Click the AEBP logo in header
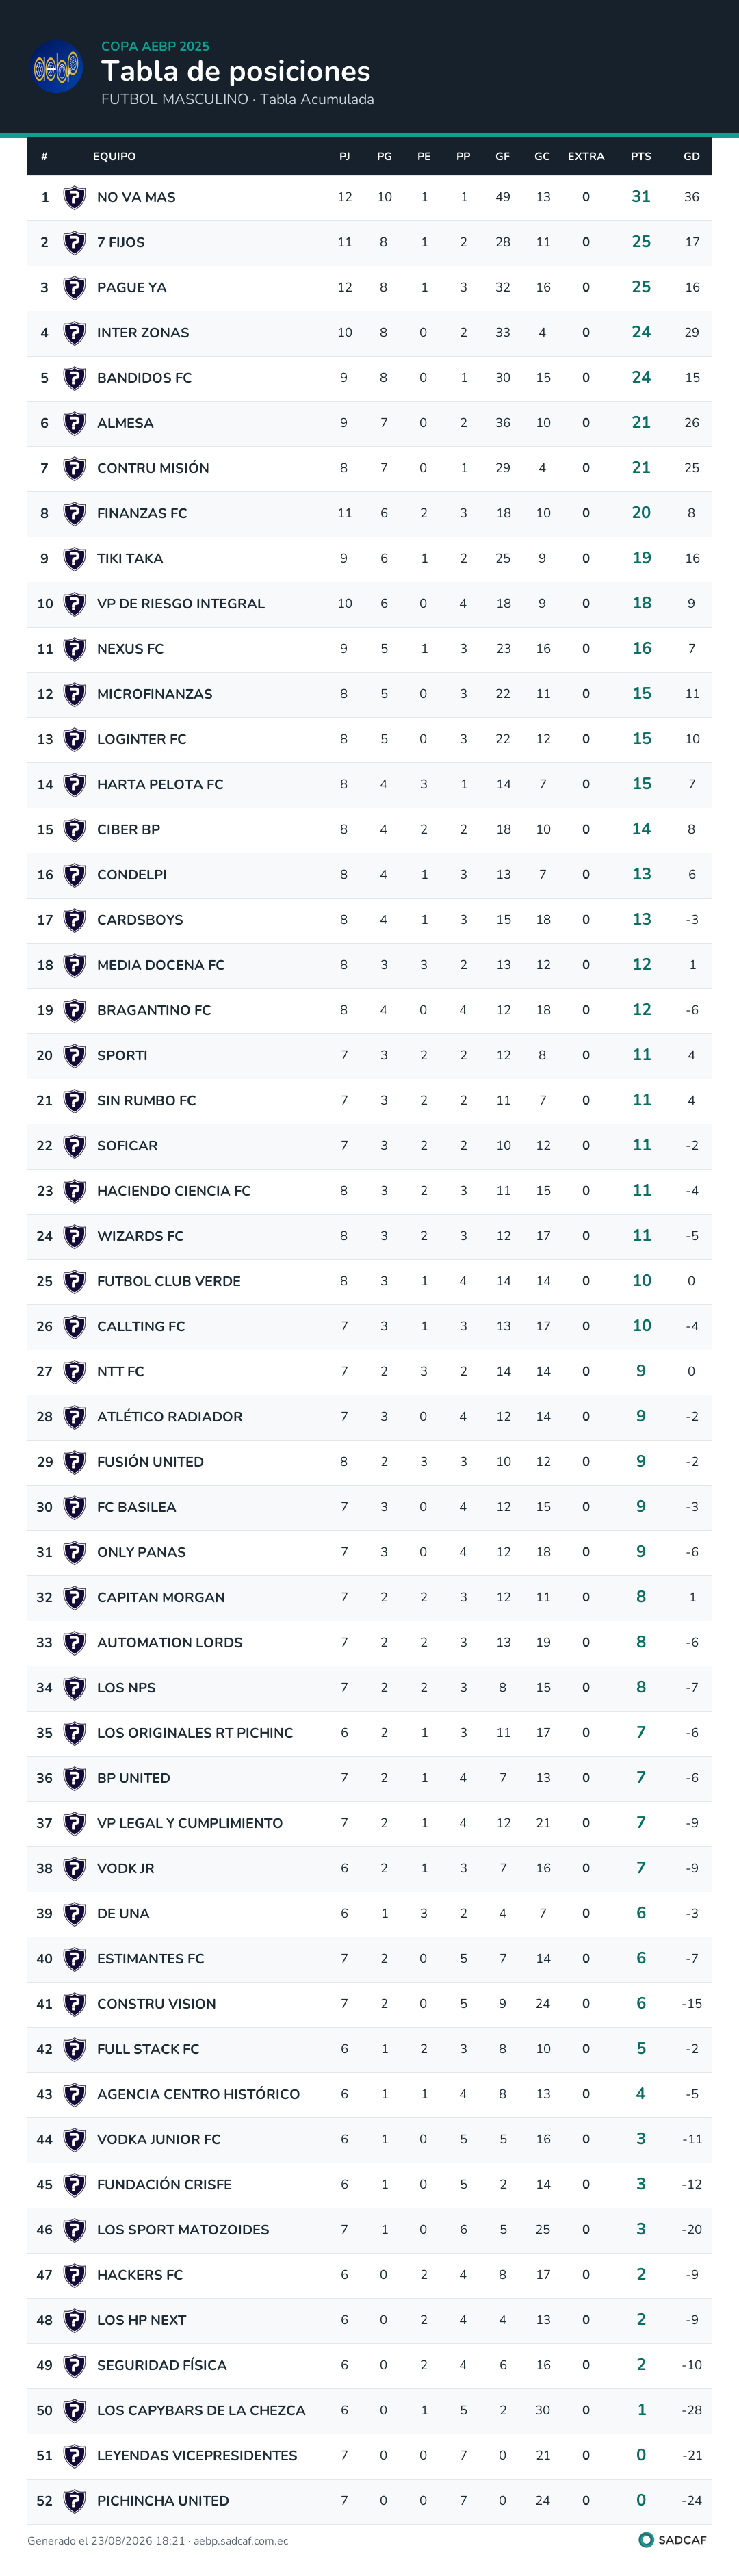 [57, 67]
